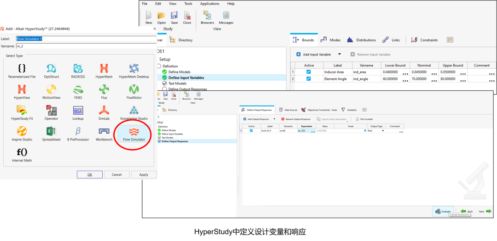Select the Operator model type
Viewport: 497px width, 241px height.
pyautogui.click(x=52, y=113)
